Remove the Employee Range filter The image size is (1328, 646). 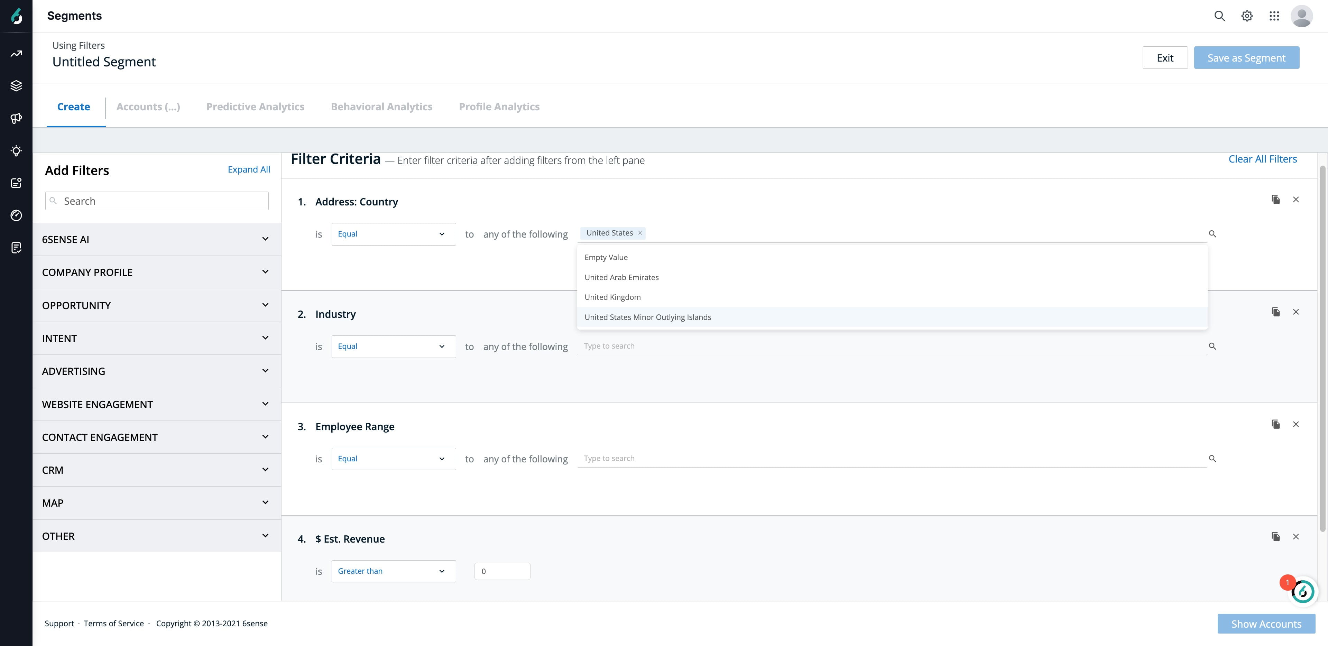[1295, 424]
